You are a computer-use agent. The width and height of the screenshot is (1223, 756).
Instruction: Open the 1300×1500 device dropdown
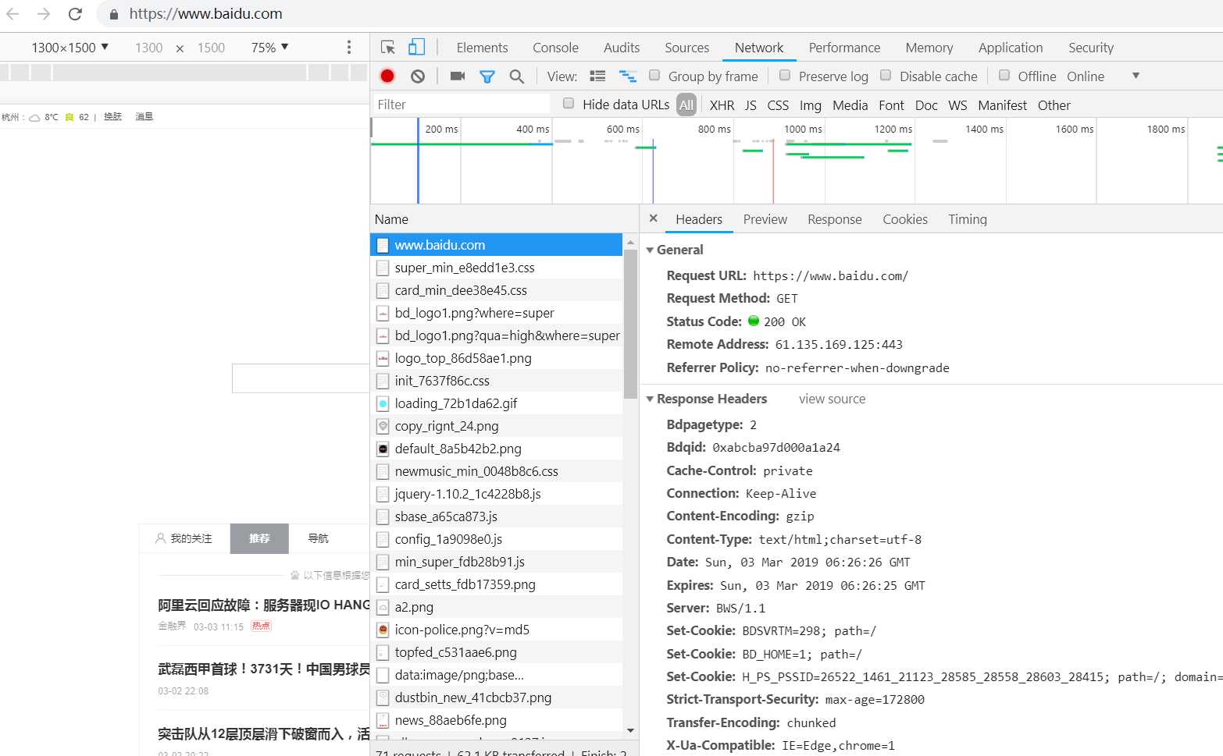point(70,48)
